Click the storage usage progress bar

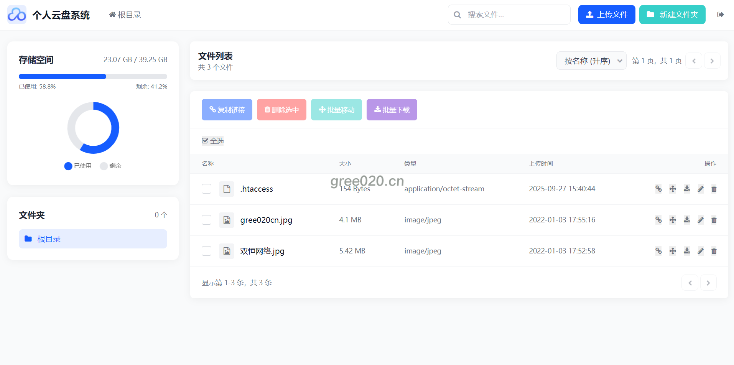point(93,76)
